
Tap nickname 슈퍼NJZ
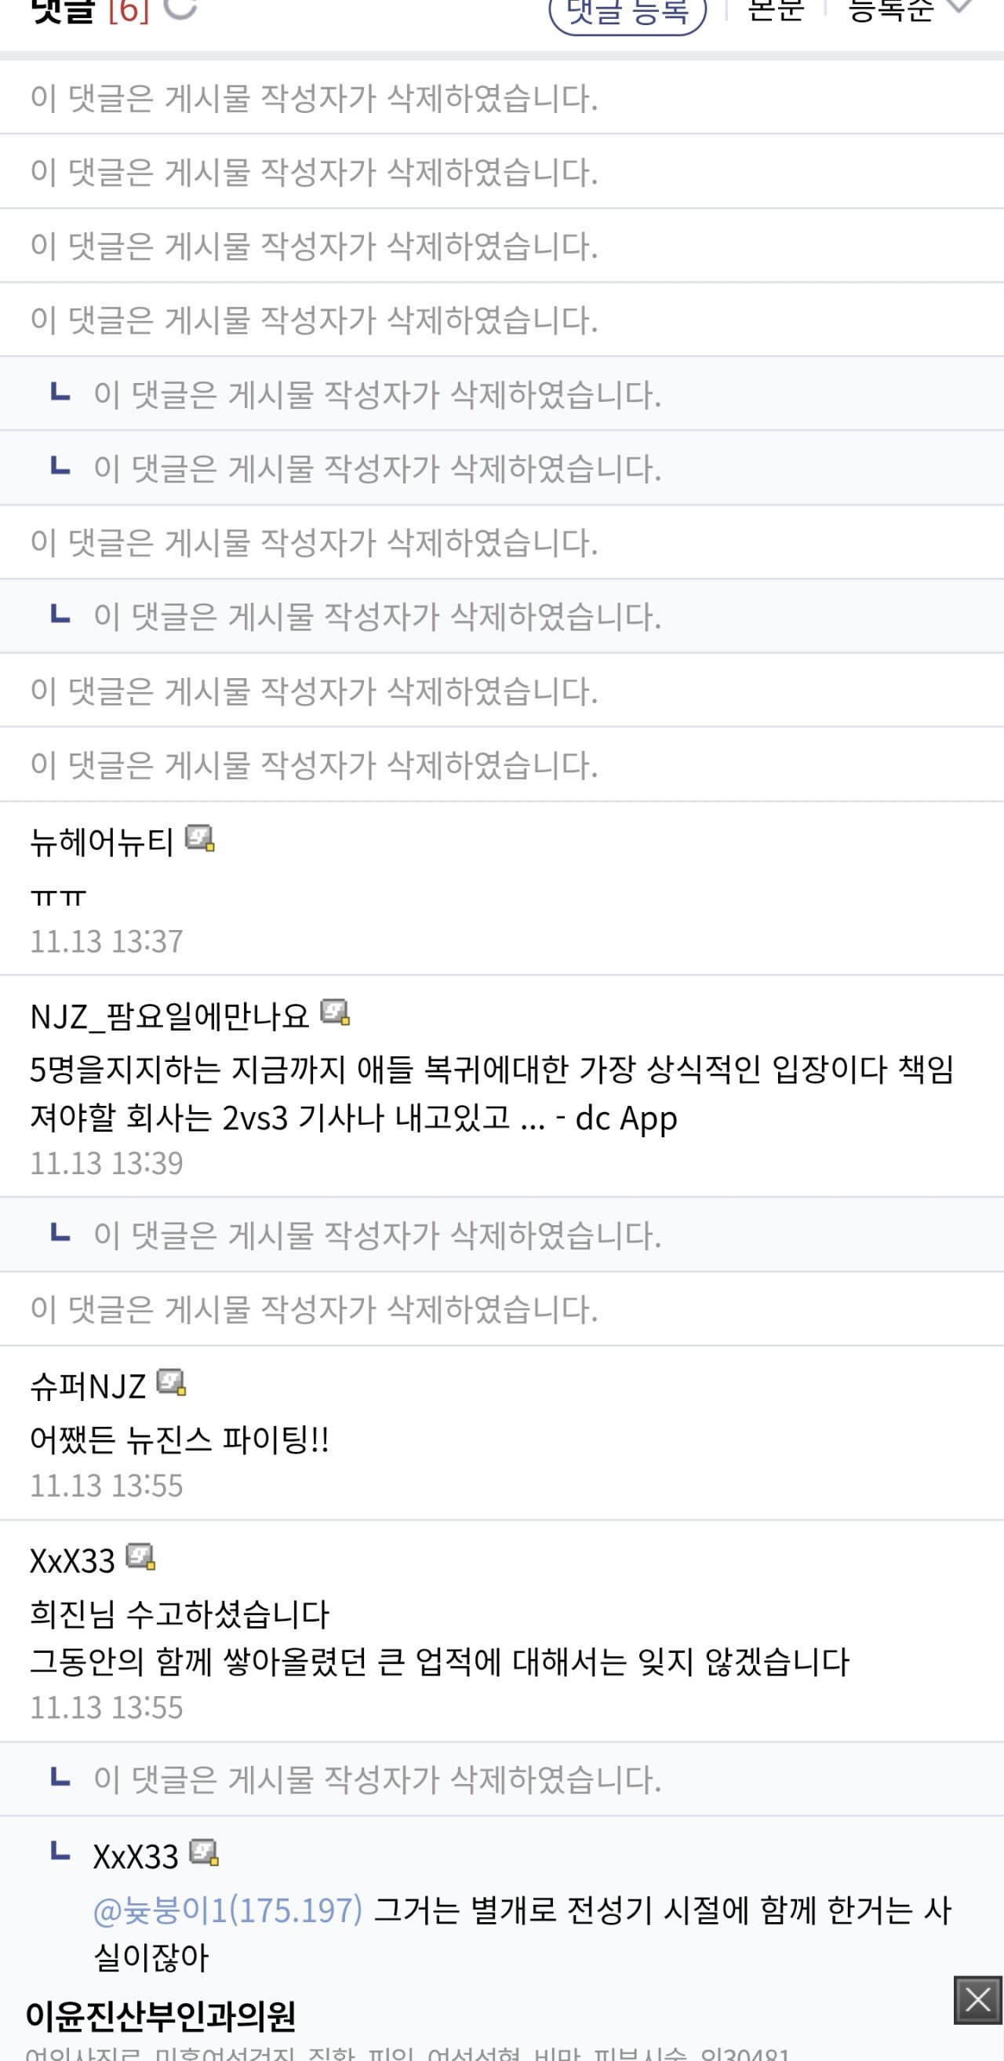click(x=88, y=1386)
